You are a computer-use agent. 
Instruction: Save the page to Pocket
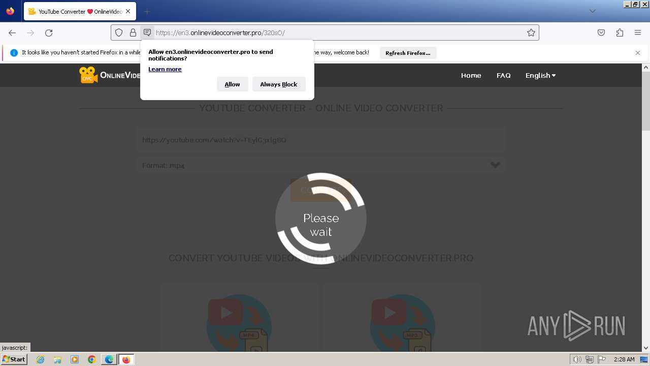601,33
